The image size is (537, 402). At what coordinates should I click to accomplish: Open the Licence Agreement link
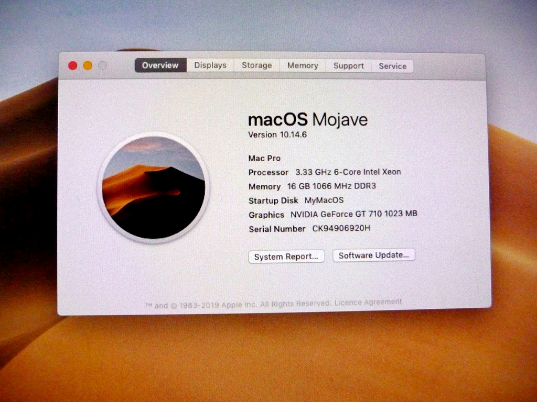[368, 302]
